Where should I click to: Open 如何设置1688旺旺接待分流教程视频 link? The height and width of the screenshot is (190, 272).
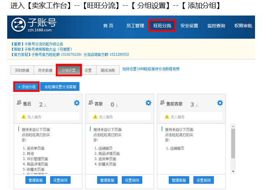[x=151, y=69]
